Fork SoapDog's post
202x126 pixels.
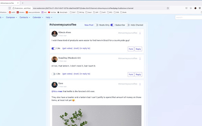(x=131, y=74)
